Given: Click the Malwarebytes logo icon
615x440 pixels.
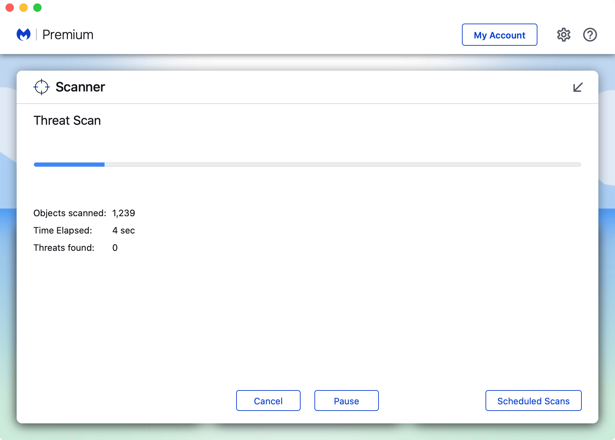Looking at the screenshot, I should point(24,35).
